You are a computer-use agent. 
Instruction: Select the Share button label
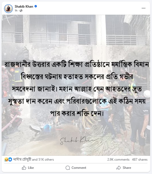tap(127, 168)
